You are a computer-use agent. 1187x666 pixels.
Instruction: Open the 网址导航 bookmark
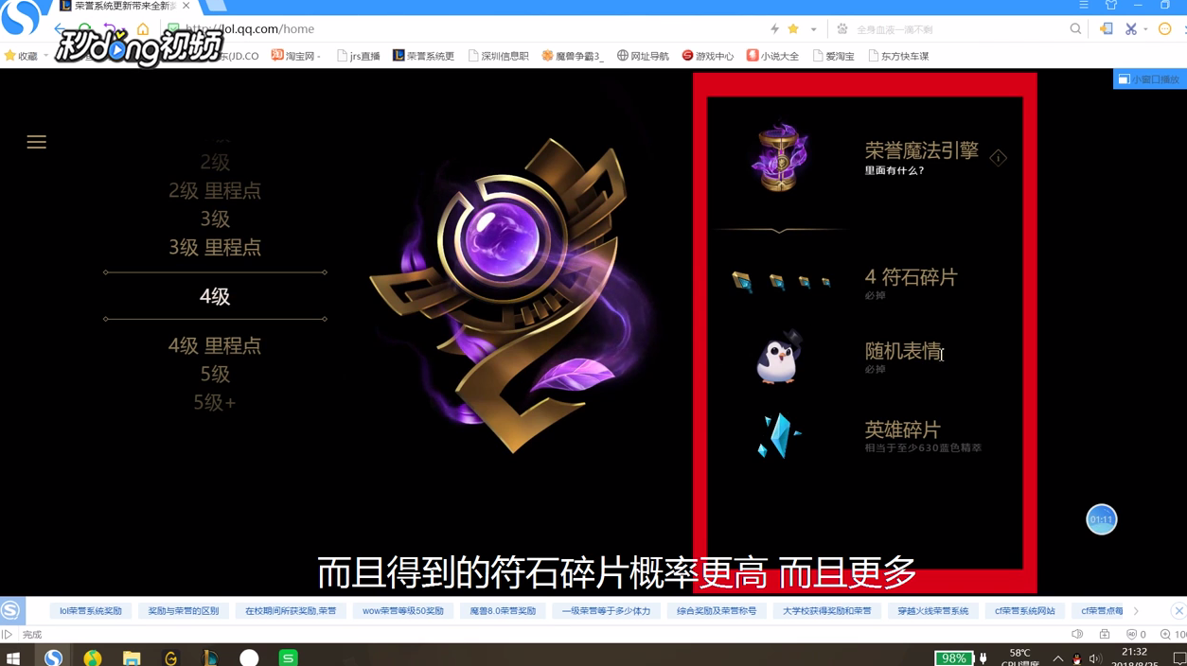point(643,56)
